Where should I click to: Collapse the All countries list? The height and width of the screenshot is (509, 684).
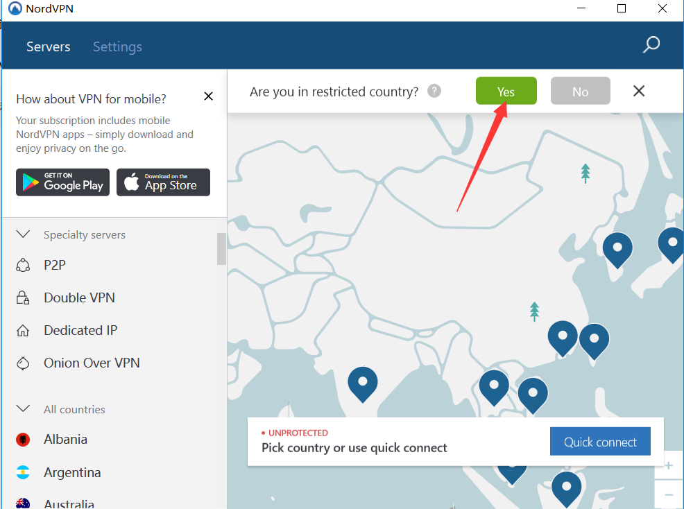(23, 409)
